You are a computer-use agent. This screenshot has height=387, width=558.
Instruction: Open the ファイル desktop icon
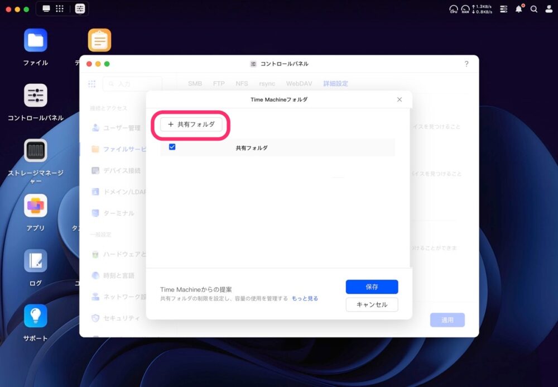(x=36, y=41)
